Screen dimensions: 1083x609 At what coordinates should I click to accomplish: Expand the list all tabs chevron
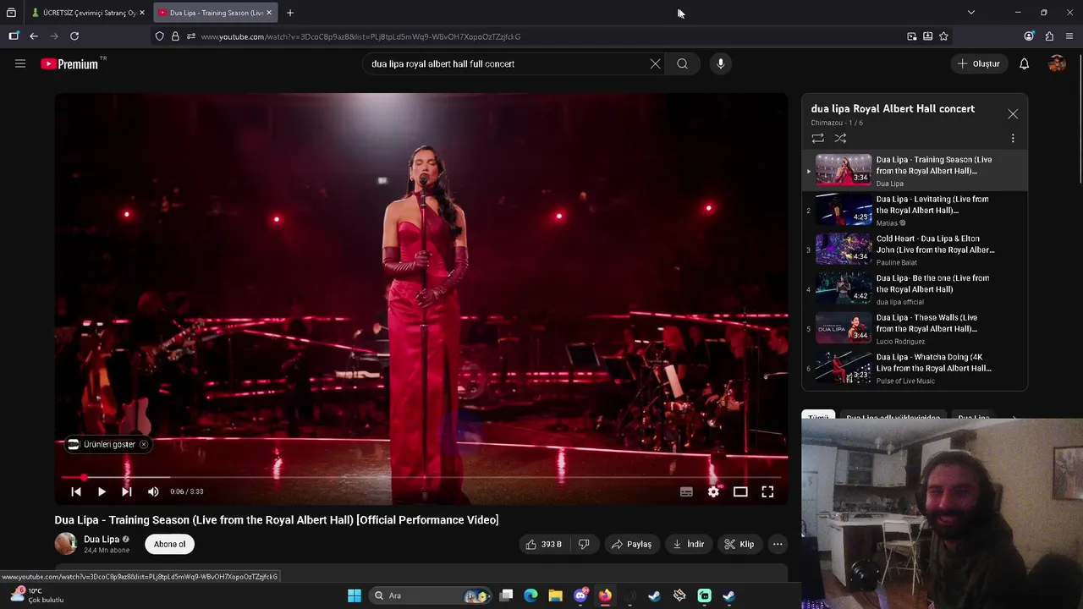click(x=971, y=13)
